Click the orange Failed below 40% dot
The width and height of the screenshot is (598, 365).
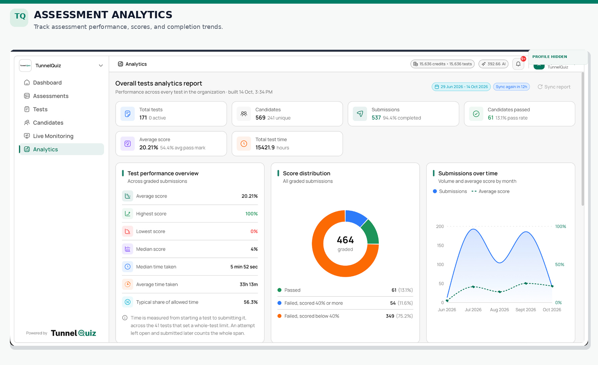point(279,316)
